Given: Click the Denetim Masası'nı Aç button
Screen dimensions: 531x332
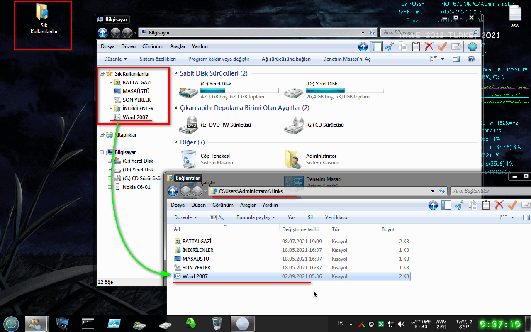Looking at the screenshot, I should click(347, 59).
